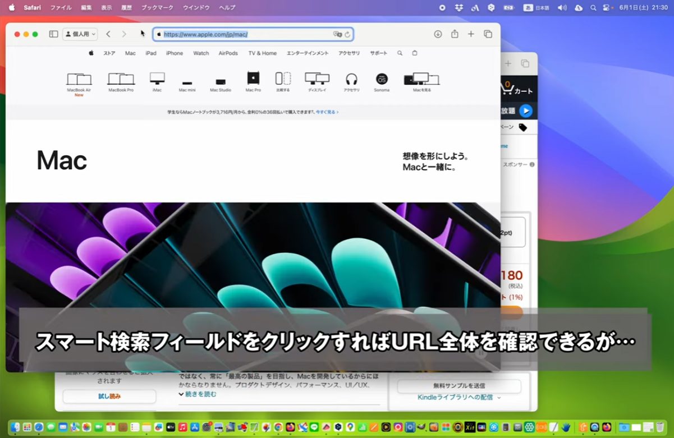Viewport: 674px width, 438px height.
Task: Expand 続きを読む in the back window
Action: (198, 394)
